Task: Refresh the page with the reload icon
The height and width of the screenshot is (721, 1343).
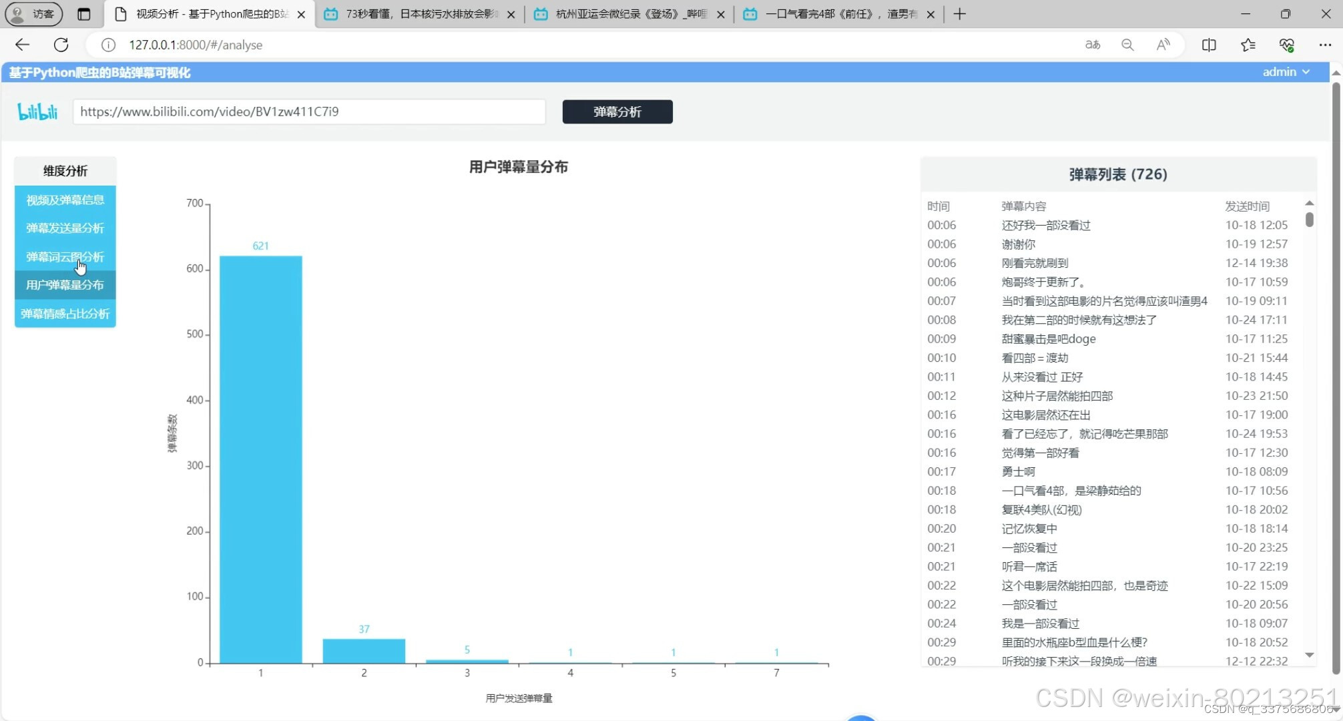Action: point(61,45)
